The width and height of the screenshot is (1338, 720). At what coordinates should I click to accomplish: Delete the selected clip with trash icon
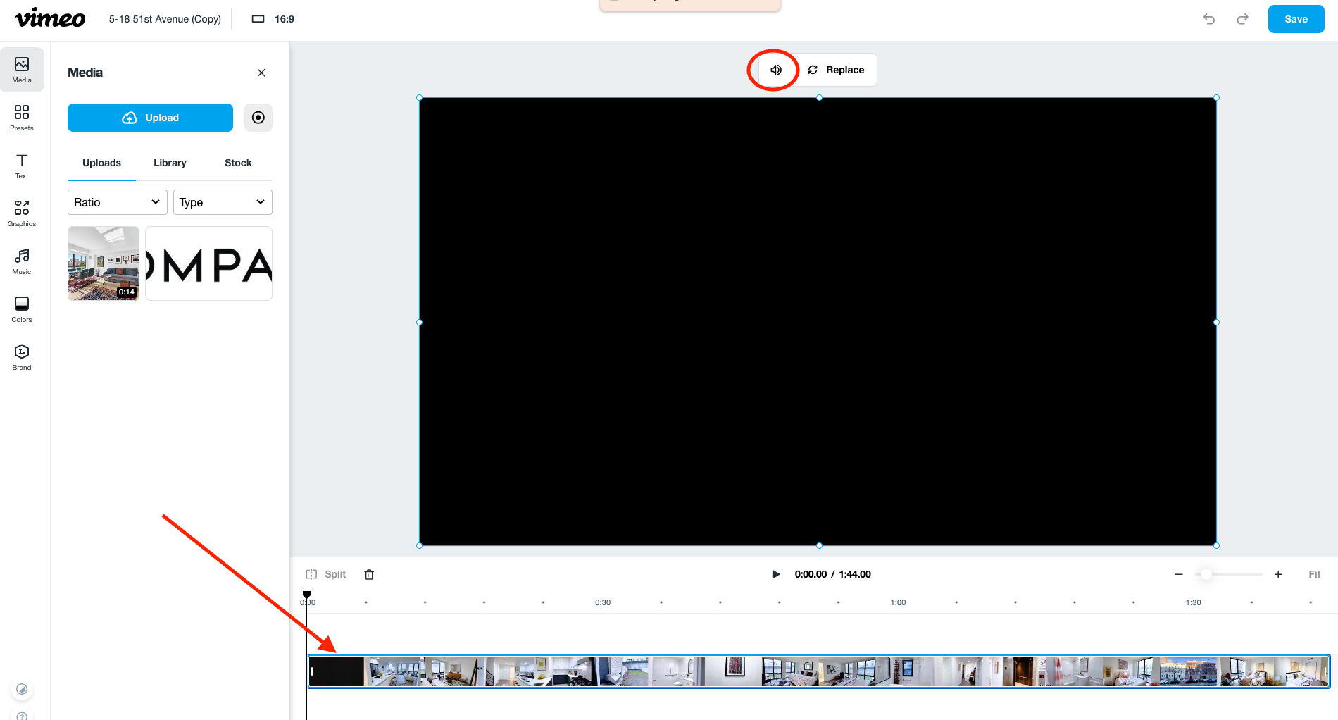[369, 574]
